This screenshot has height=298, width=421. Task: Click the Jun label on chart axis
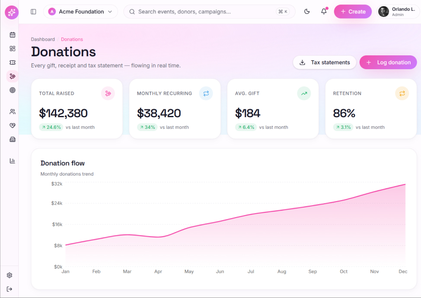click(x=220, y=271)
